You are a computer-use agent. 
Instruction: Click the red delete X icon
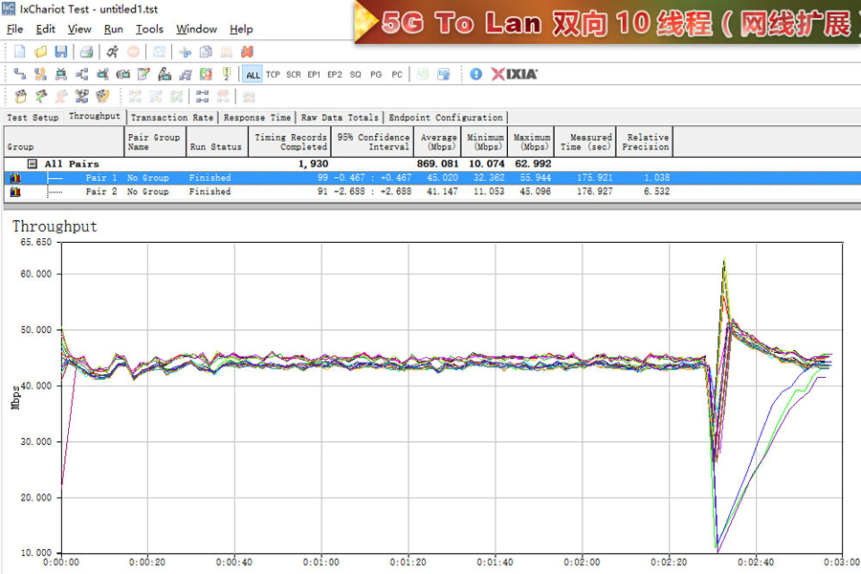(x=247, y=52)
